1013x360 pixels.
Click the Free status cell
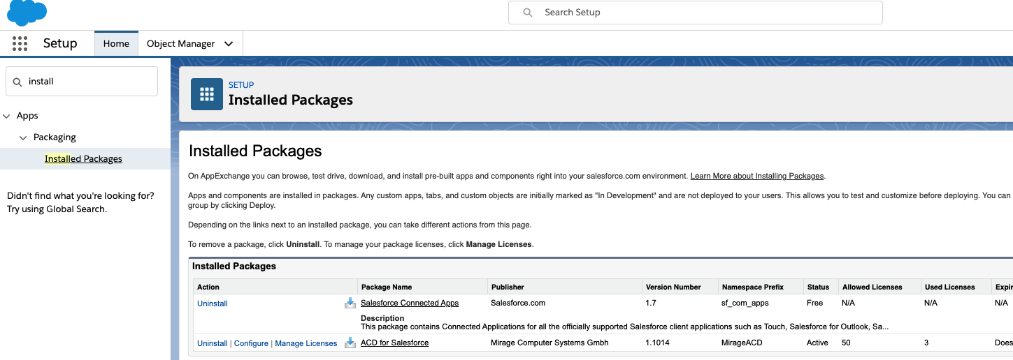tap(815, 303)
